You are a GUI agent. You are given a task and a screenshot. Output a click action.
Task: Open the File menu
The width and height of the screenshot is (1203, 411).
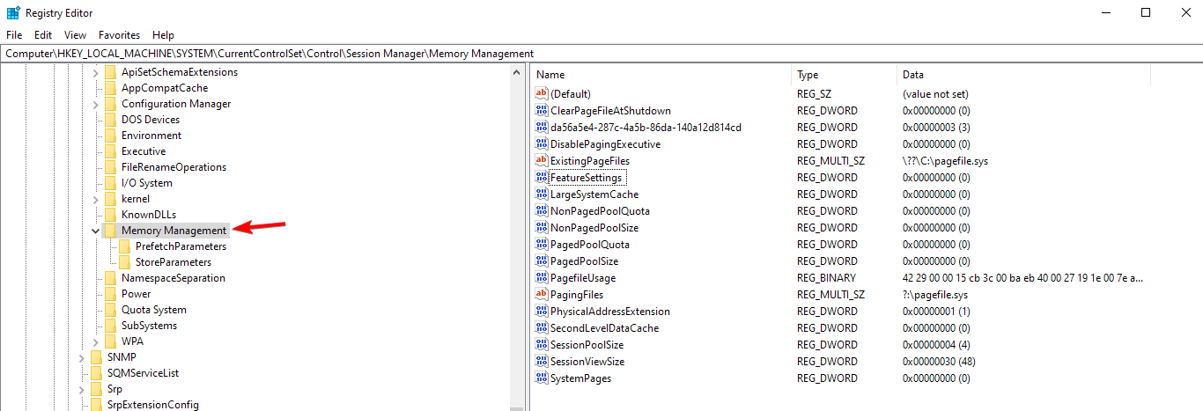[13, 35]
